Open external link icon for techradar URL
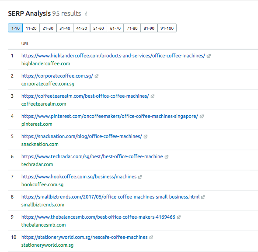 pos(166,156)
